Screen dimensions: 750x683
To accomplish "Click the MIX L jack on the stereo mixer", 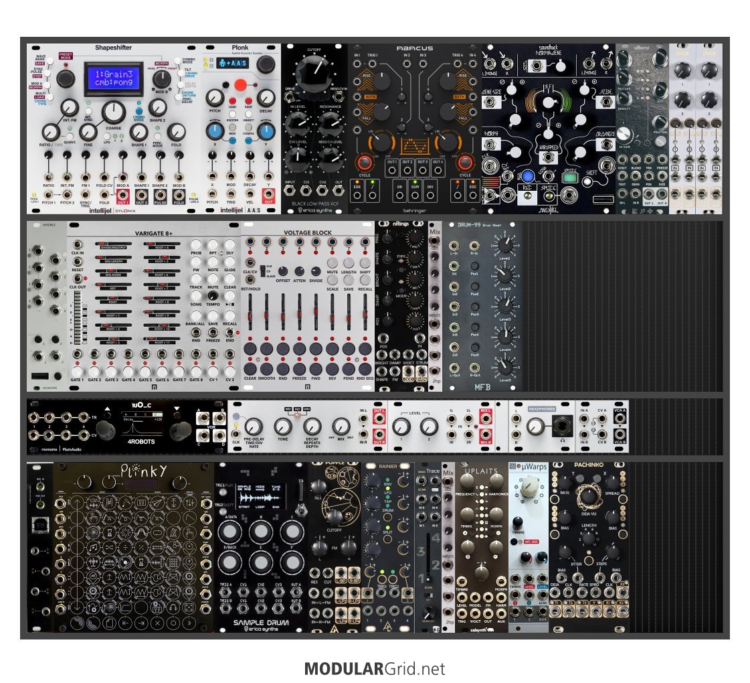I will [485, 419].
